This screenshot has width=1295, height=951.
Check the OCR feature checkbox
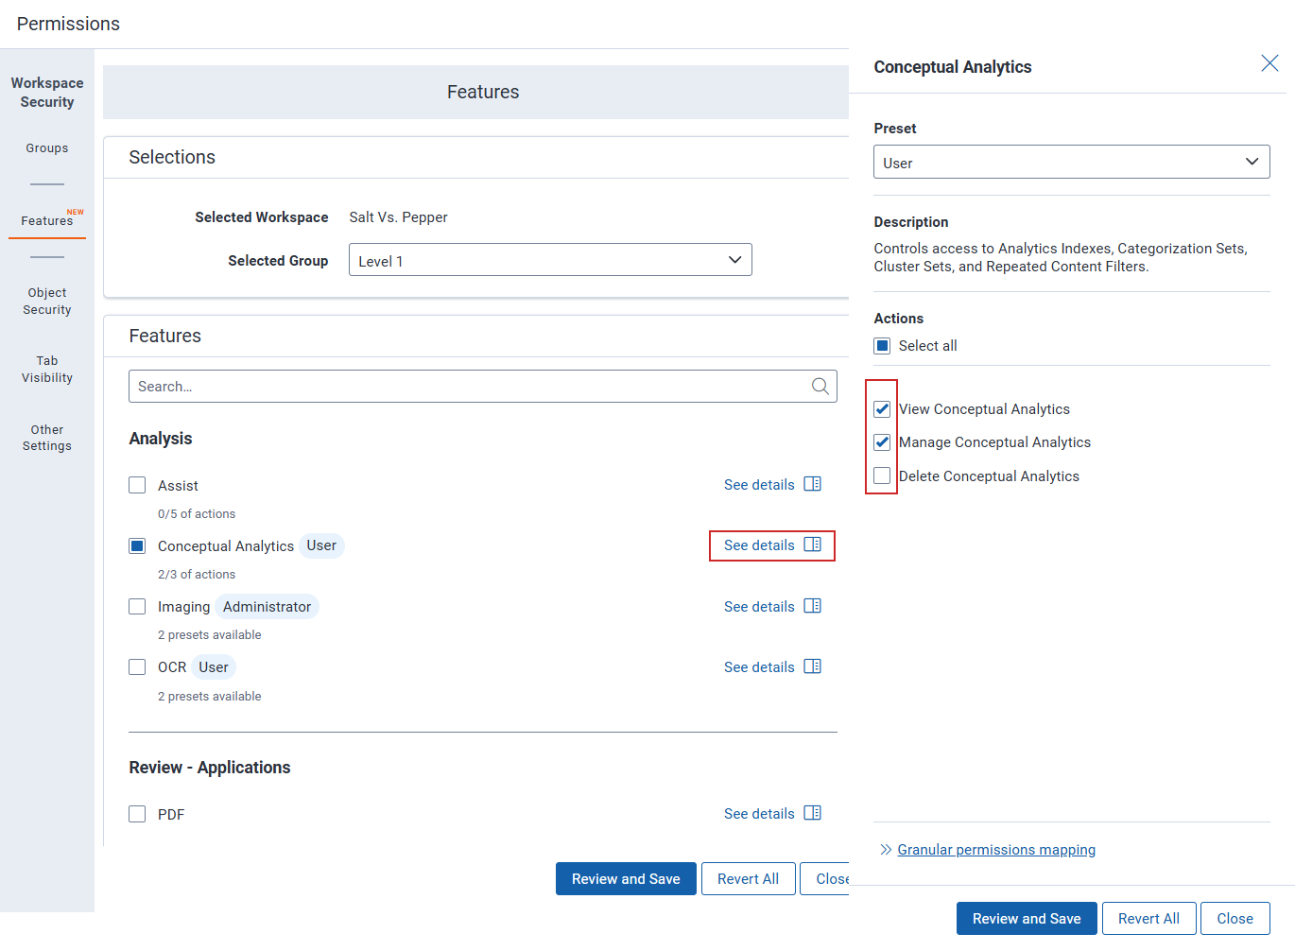click(x=137, y=666)
